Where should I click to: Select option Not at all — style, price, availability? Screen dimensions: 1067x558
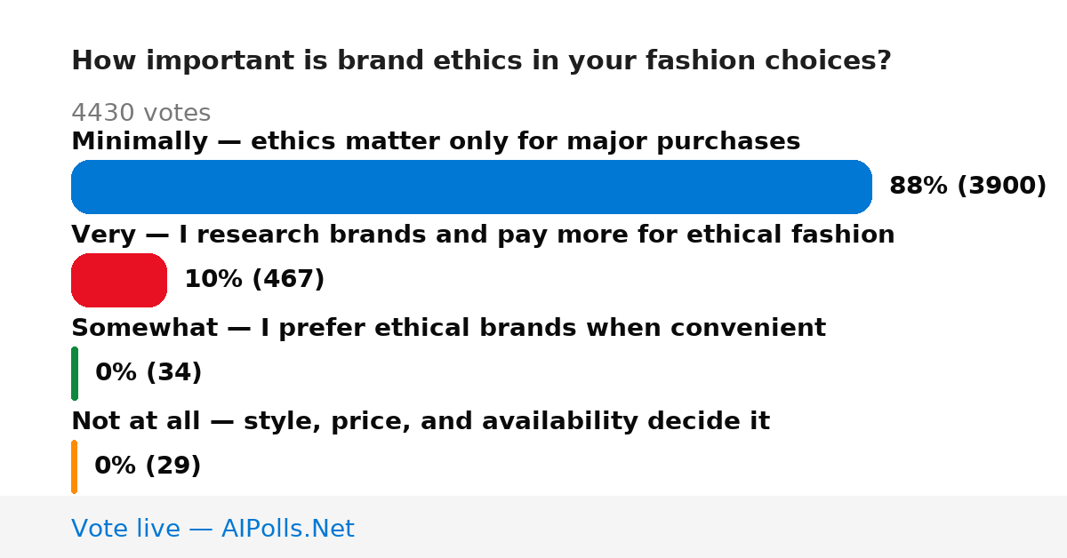coord(421,421)
